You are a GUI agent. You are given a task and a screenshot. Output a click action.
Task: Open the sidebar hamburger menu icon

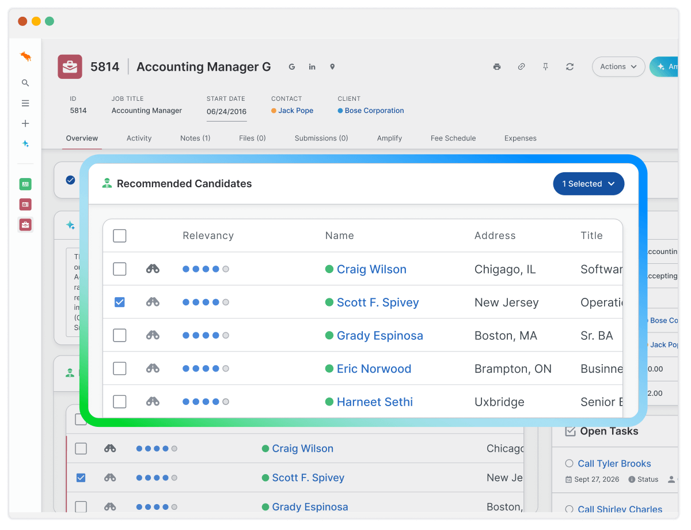coord(25,103)
